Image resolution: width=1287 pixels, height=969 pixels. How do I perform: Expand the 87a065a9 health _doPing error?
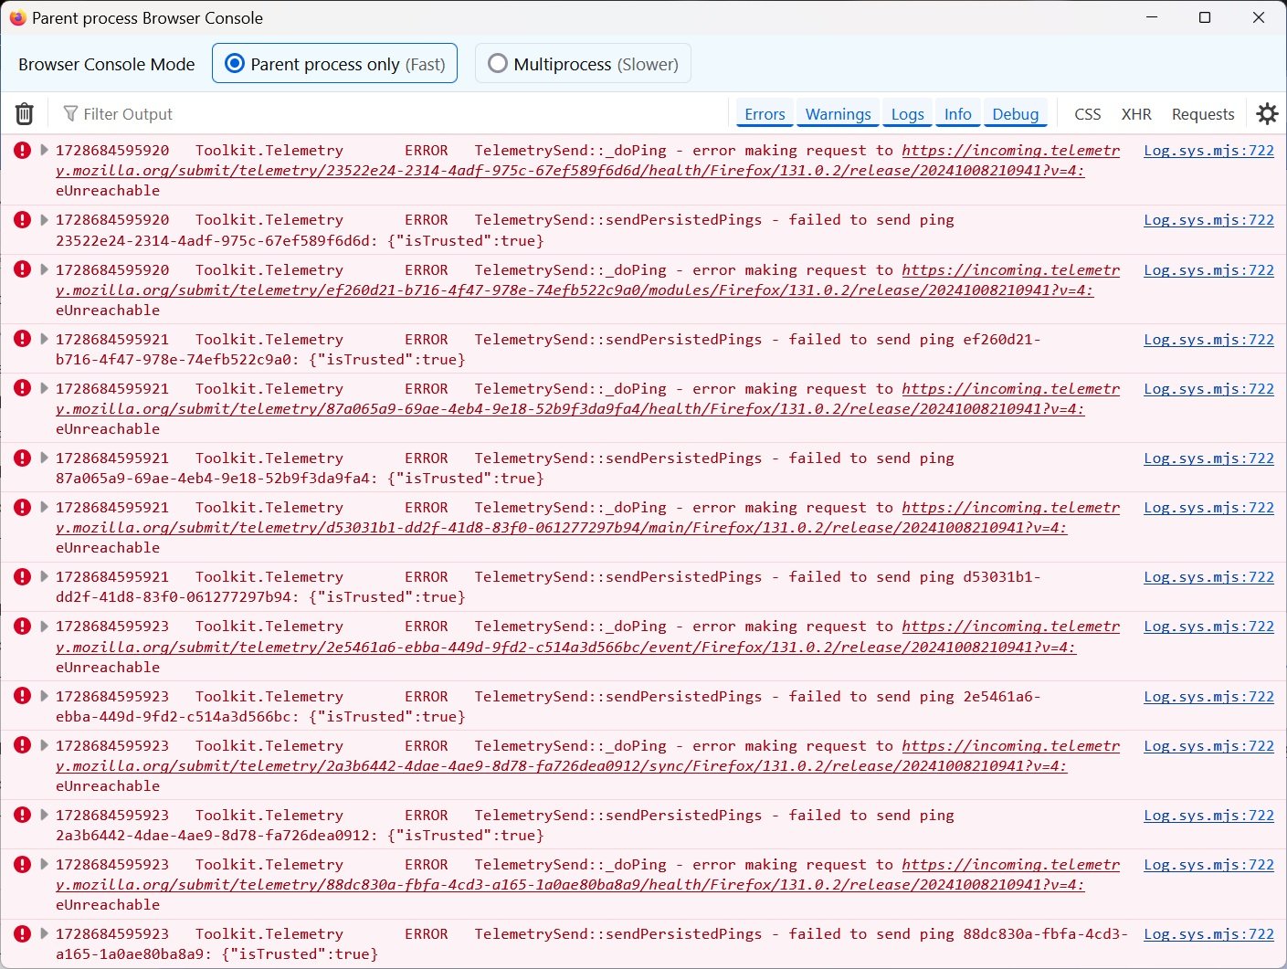(43, 388)
